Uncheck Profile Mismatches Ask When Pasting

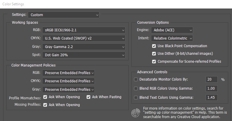click(88, 97)
